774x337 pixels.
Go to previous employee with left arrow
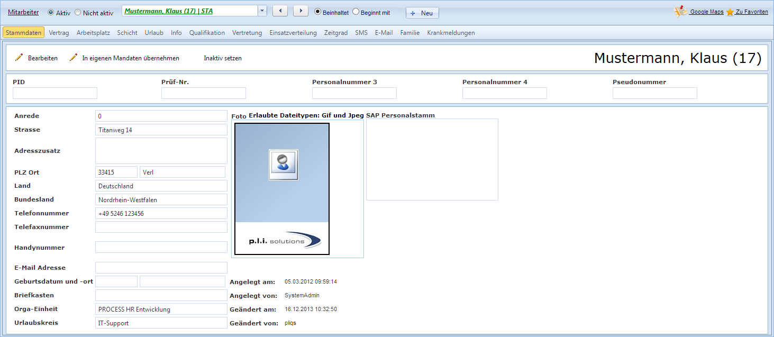(280, 11)
